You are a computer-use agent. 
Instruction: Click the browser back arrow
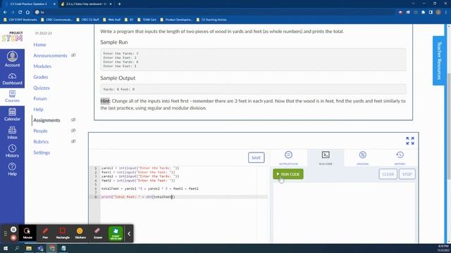(x=5, y=13)
